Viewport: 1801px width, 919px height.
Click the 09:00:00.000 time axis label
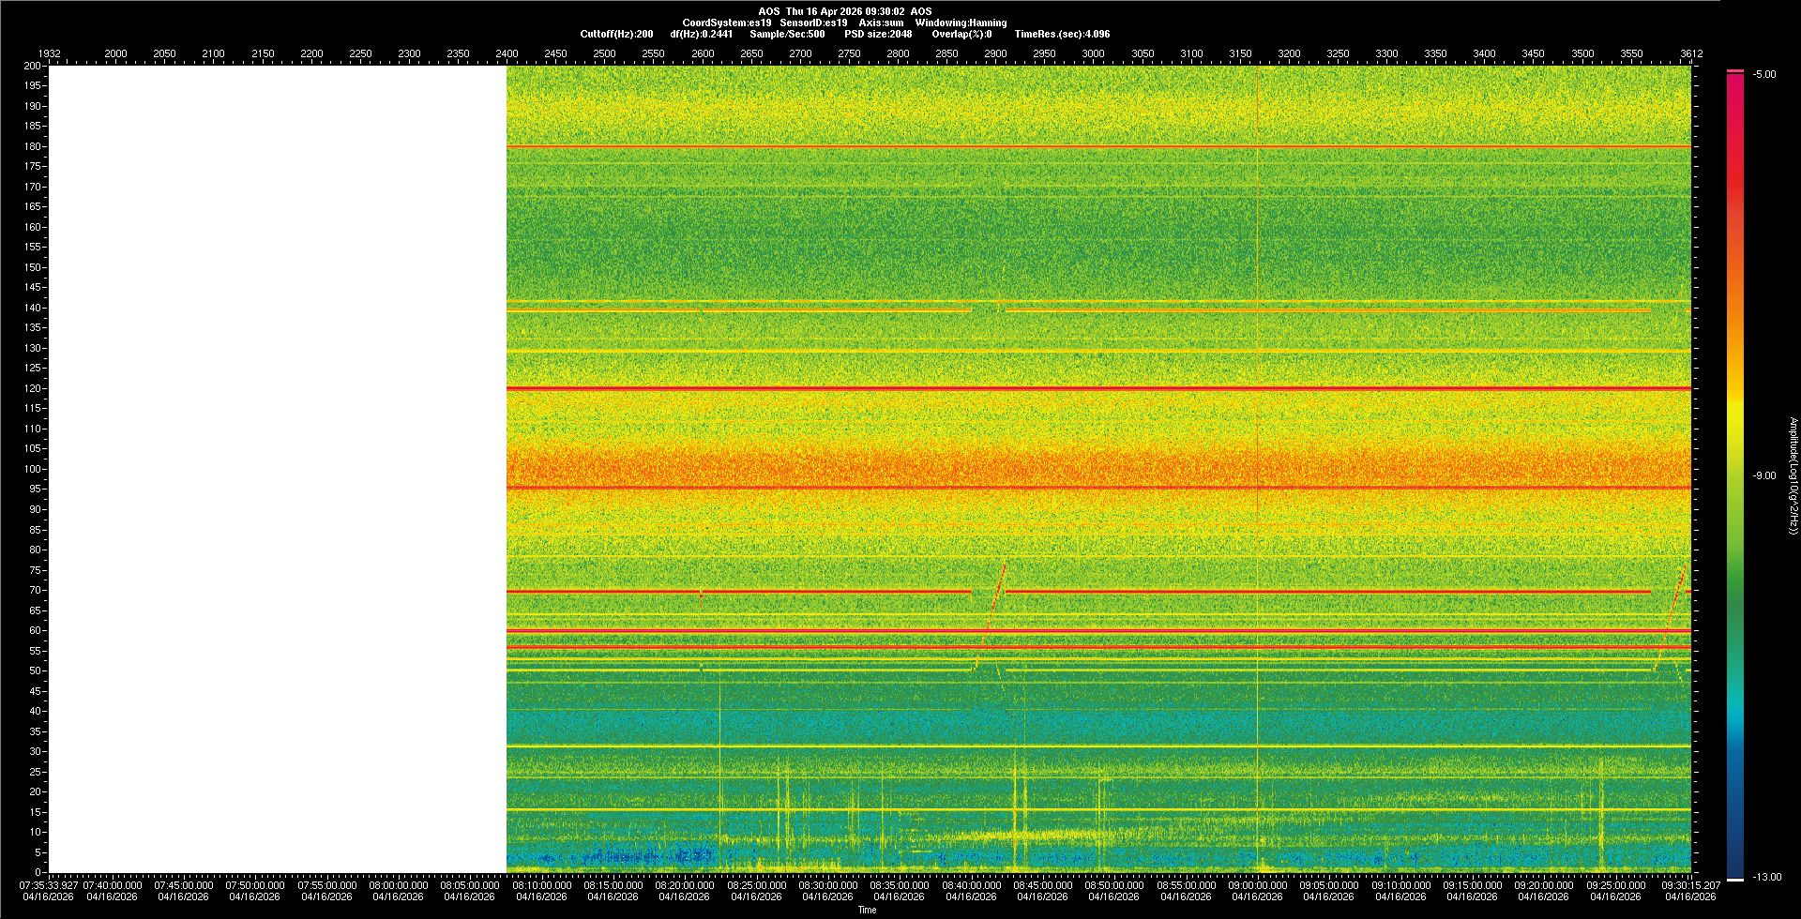[x=1257, y=885]
